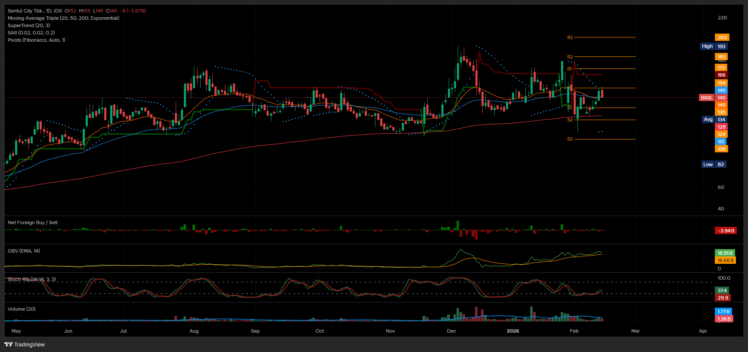Click the red -3.94B net foreign value label
Viewport: 748px width, 352px height.
726,231
